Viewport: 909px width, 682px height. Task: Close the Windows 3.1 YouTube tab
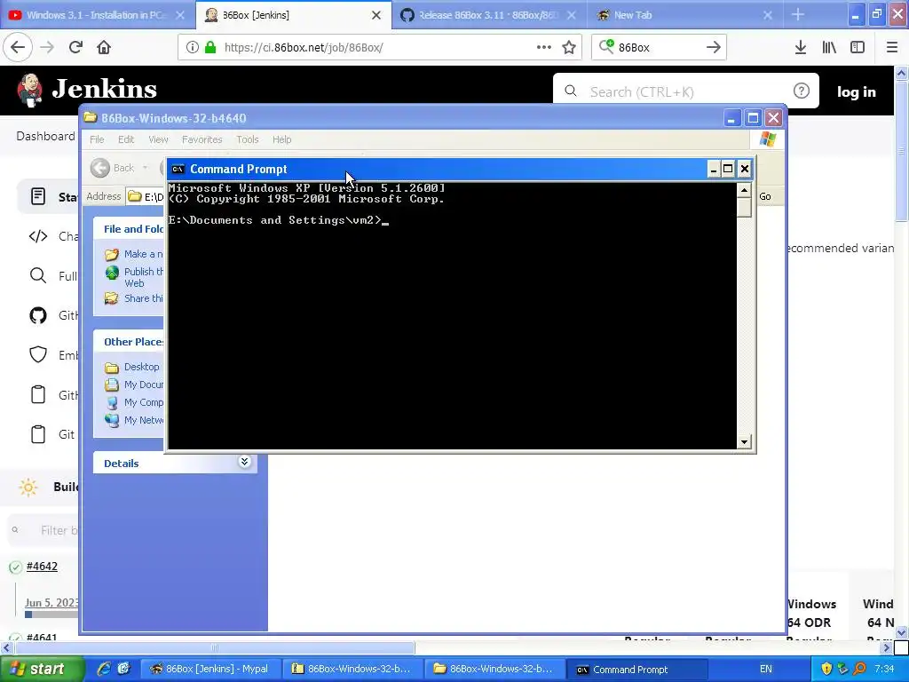(180, 15)
